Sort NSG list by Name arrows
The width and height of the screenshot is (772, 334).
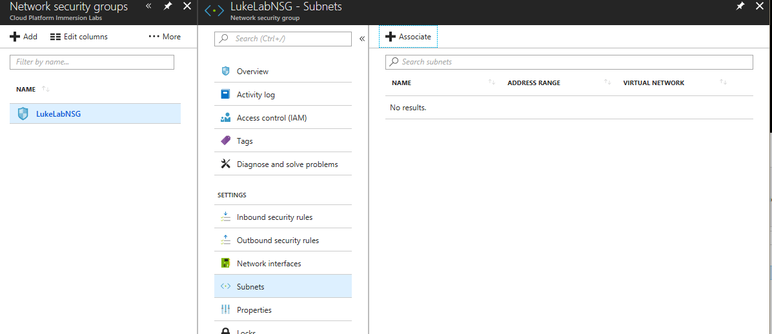click(46, 89)
